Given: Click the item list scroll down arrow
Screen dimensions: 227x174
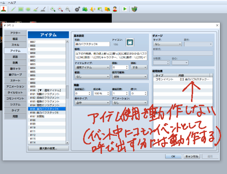Looking at the screenshot, I should [x=67, y=143].
